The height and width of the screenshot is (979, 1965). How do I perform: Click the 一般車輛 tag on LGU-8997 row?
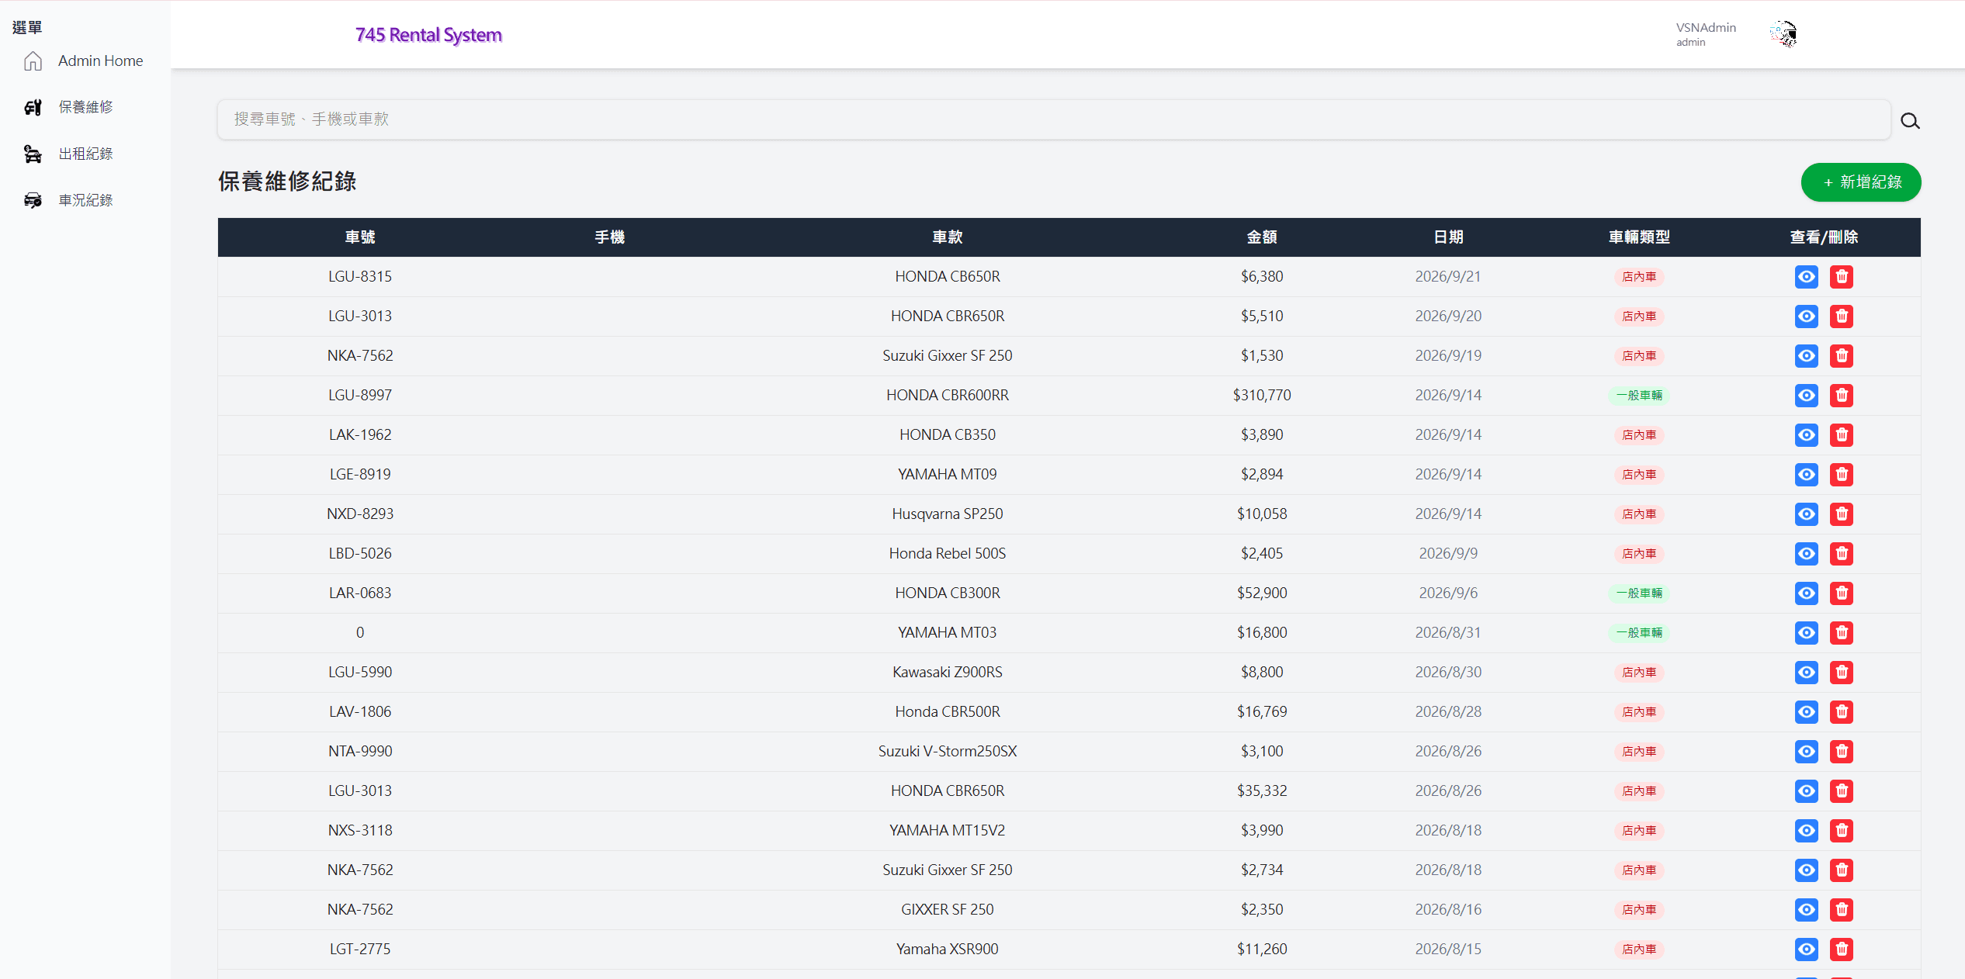pos(1639,396)
